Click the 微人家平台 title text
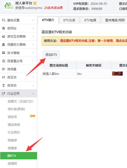This screenshot has height=168, width=127. (x=24, y=3)
